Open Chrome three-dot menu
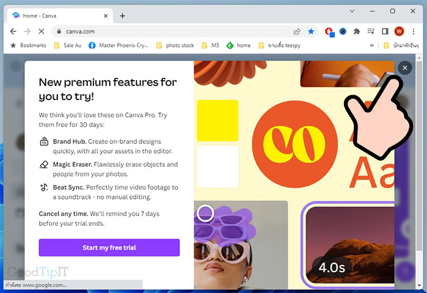427x293 pixels. (x=414, y=31)
